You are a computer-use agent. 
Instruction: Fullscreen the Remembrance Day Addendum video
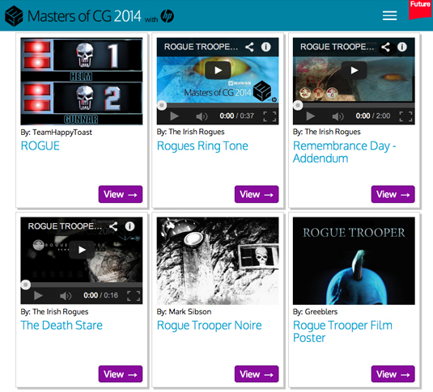[x=405, y=116]
